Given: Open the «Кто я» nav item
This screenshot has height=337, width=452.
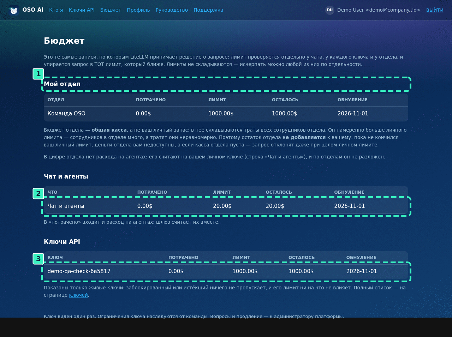Looking at the screenshot, I should coord(56,10).
